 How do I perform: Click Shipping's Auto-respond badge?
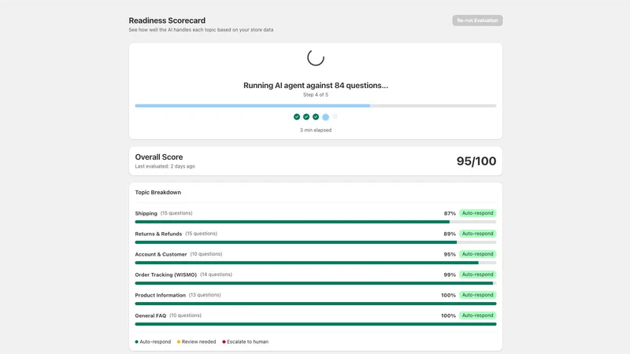pos(478,213)
